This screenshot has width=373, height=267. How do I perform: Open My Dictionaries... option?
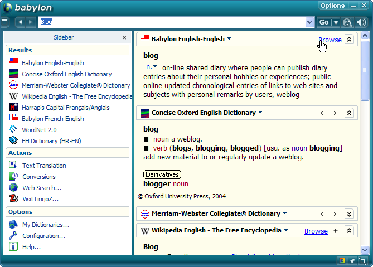point(46,225)
